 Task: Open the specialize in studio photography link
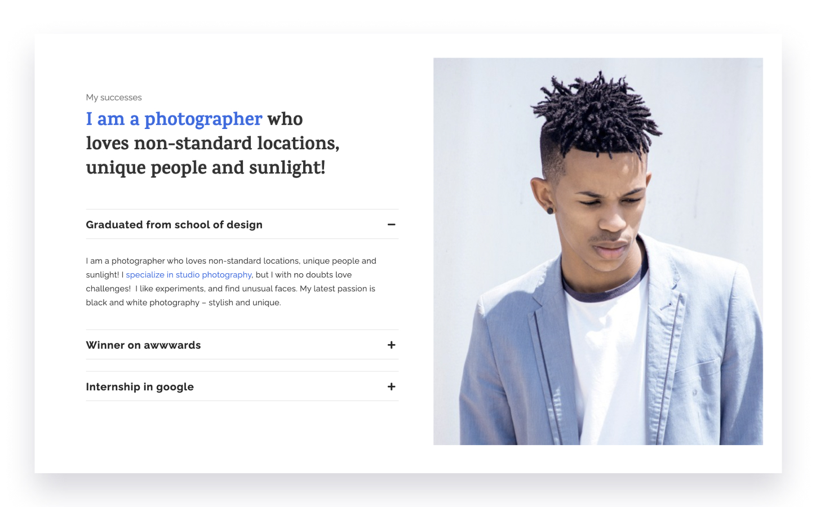(x=189, y=275)
